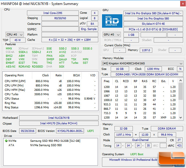Click the empty Codename field
Screen dimensions: 186x168
pyautogui.click(x=60, y=24)
